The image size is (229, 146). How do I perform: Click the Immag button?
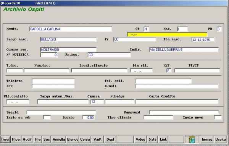coord(207,140)
